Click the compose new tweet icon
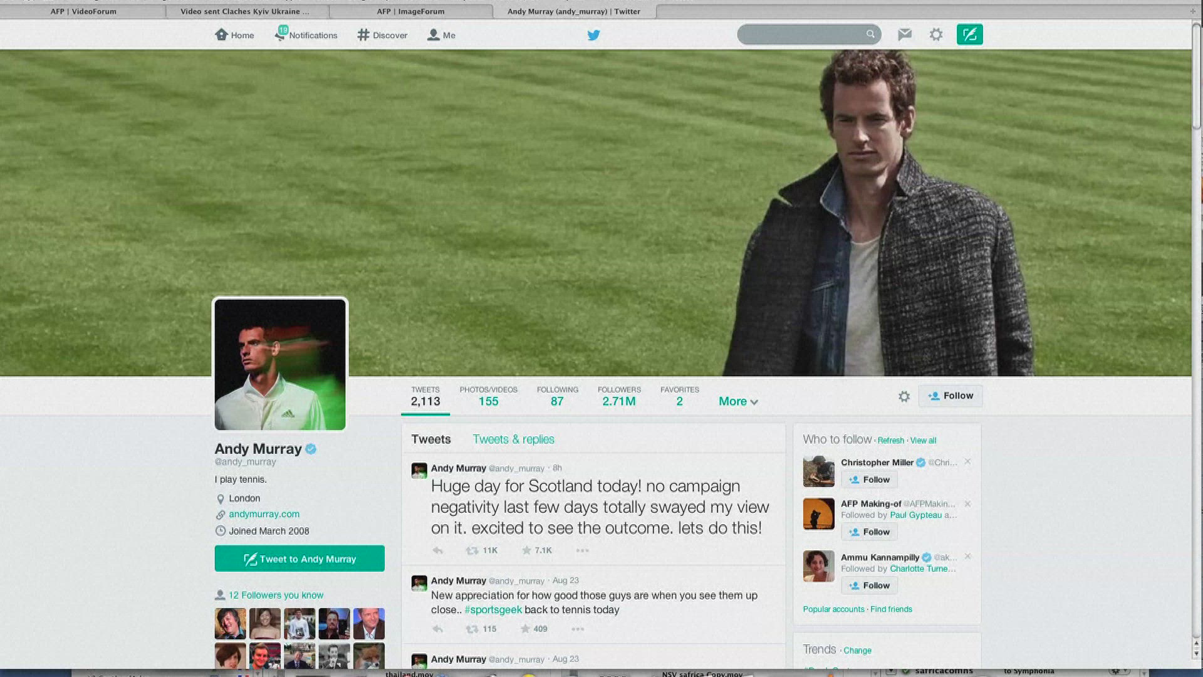Image resolution: width=1203 pixels, height=677 pixels. tap(969, 34)
